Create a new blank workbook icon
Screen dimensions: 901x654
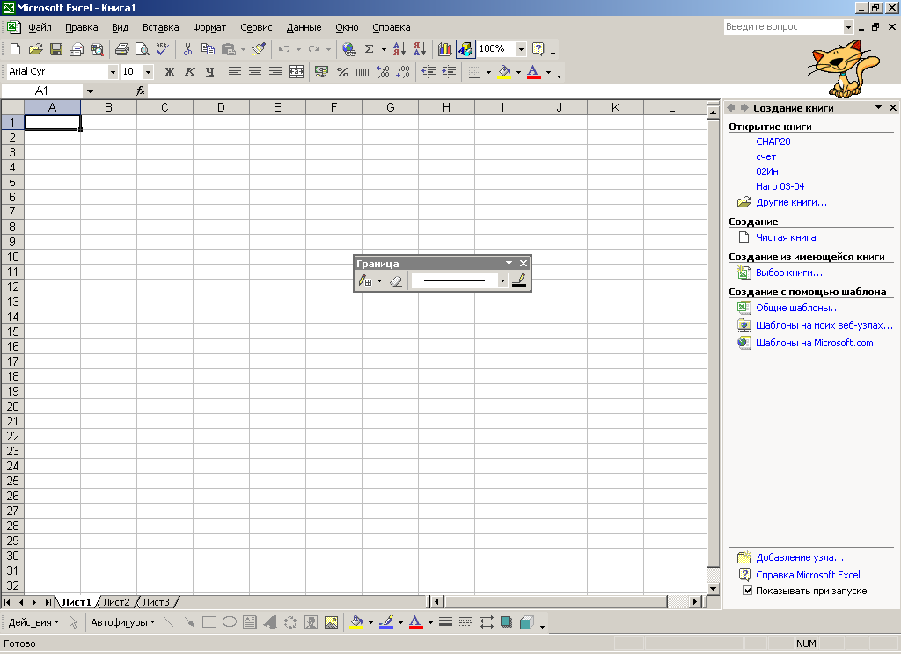pyautogui.click(x=16, y=49)
